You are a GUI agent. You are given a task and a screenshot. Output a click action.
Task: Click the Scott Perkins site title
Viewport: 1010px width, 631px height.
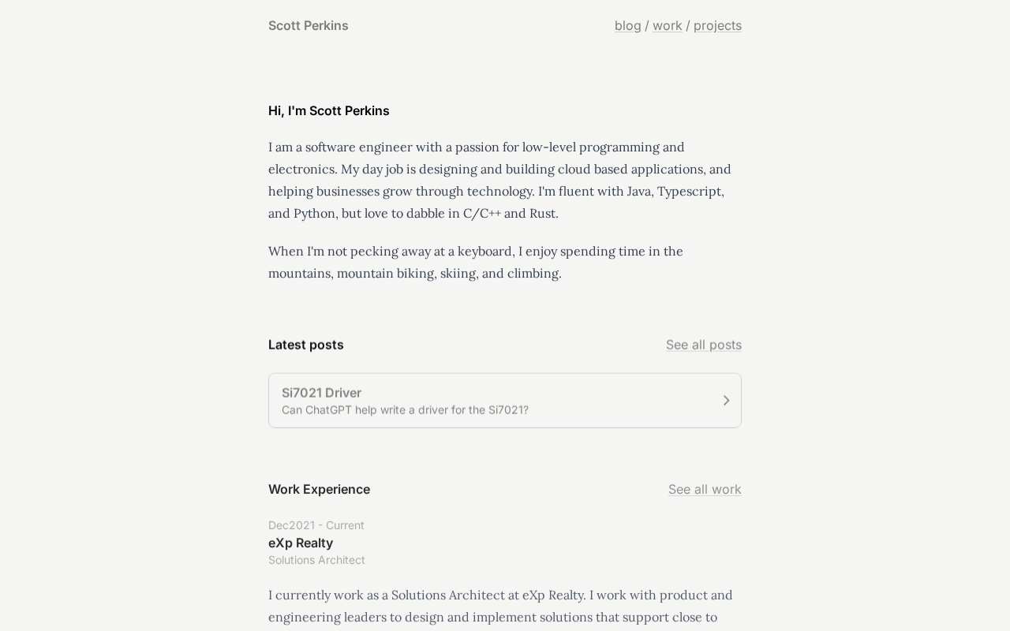coord(308,26)
